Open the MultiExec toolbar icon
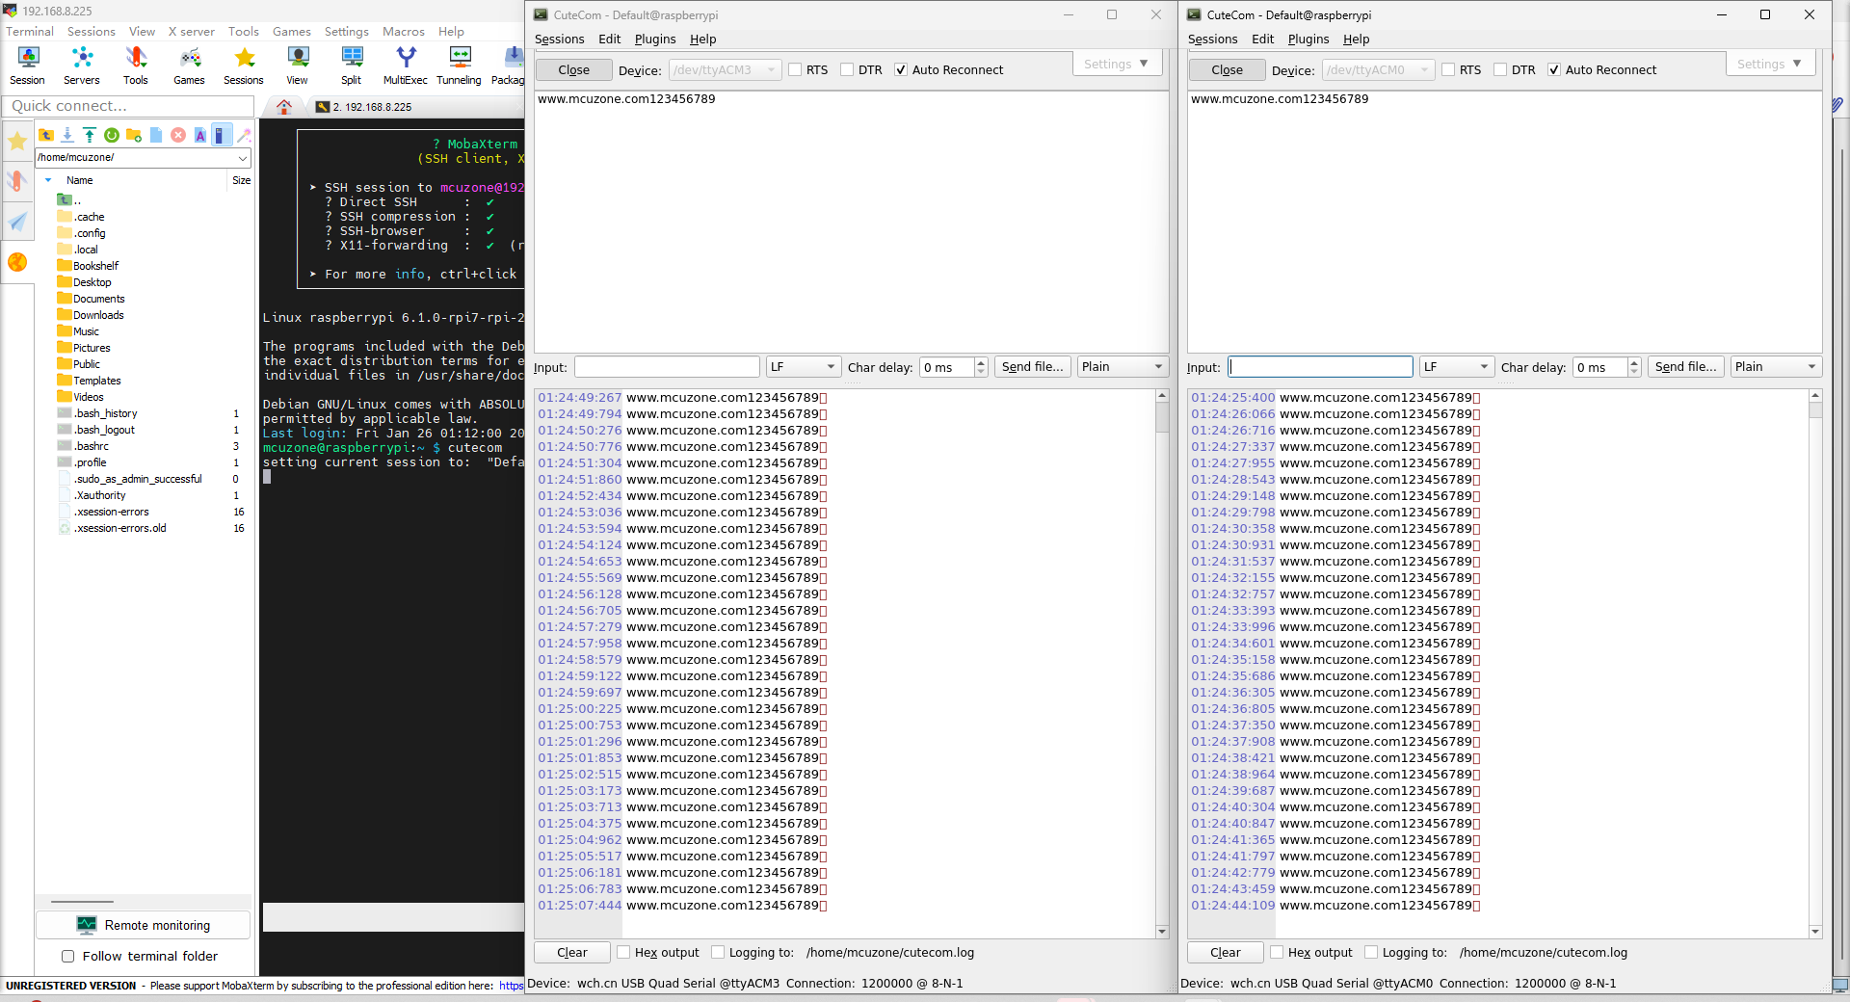Viewport: 1850px width, 1002px height. point(406,66)
